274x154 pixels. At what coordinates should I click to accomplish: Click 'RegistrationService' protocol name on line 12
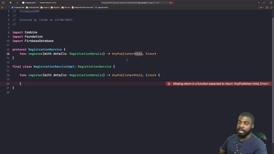pos(45,50)
